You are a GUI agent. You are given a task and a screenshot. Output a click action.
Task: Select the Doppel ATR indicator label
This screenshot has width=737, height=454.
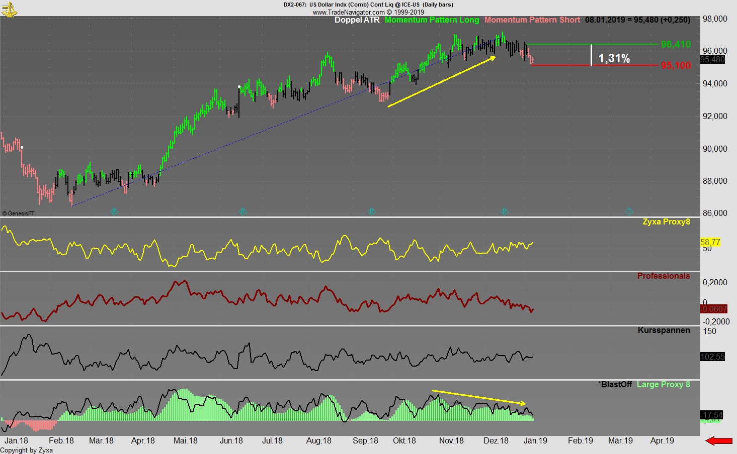tap(357, 20)
